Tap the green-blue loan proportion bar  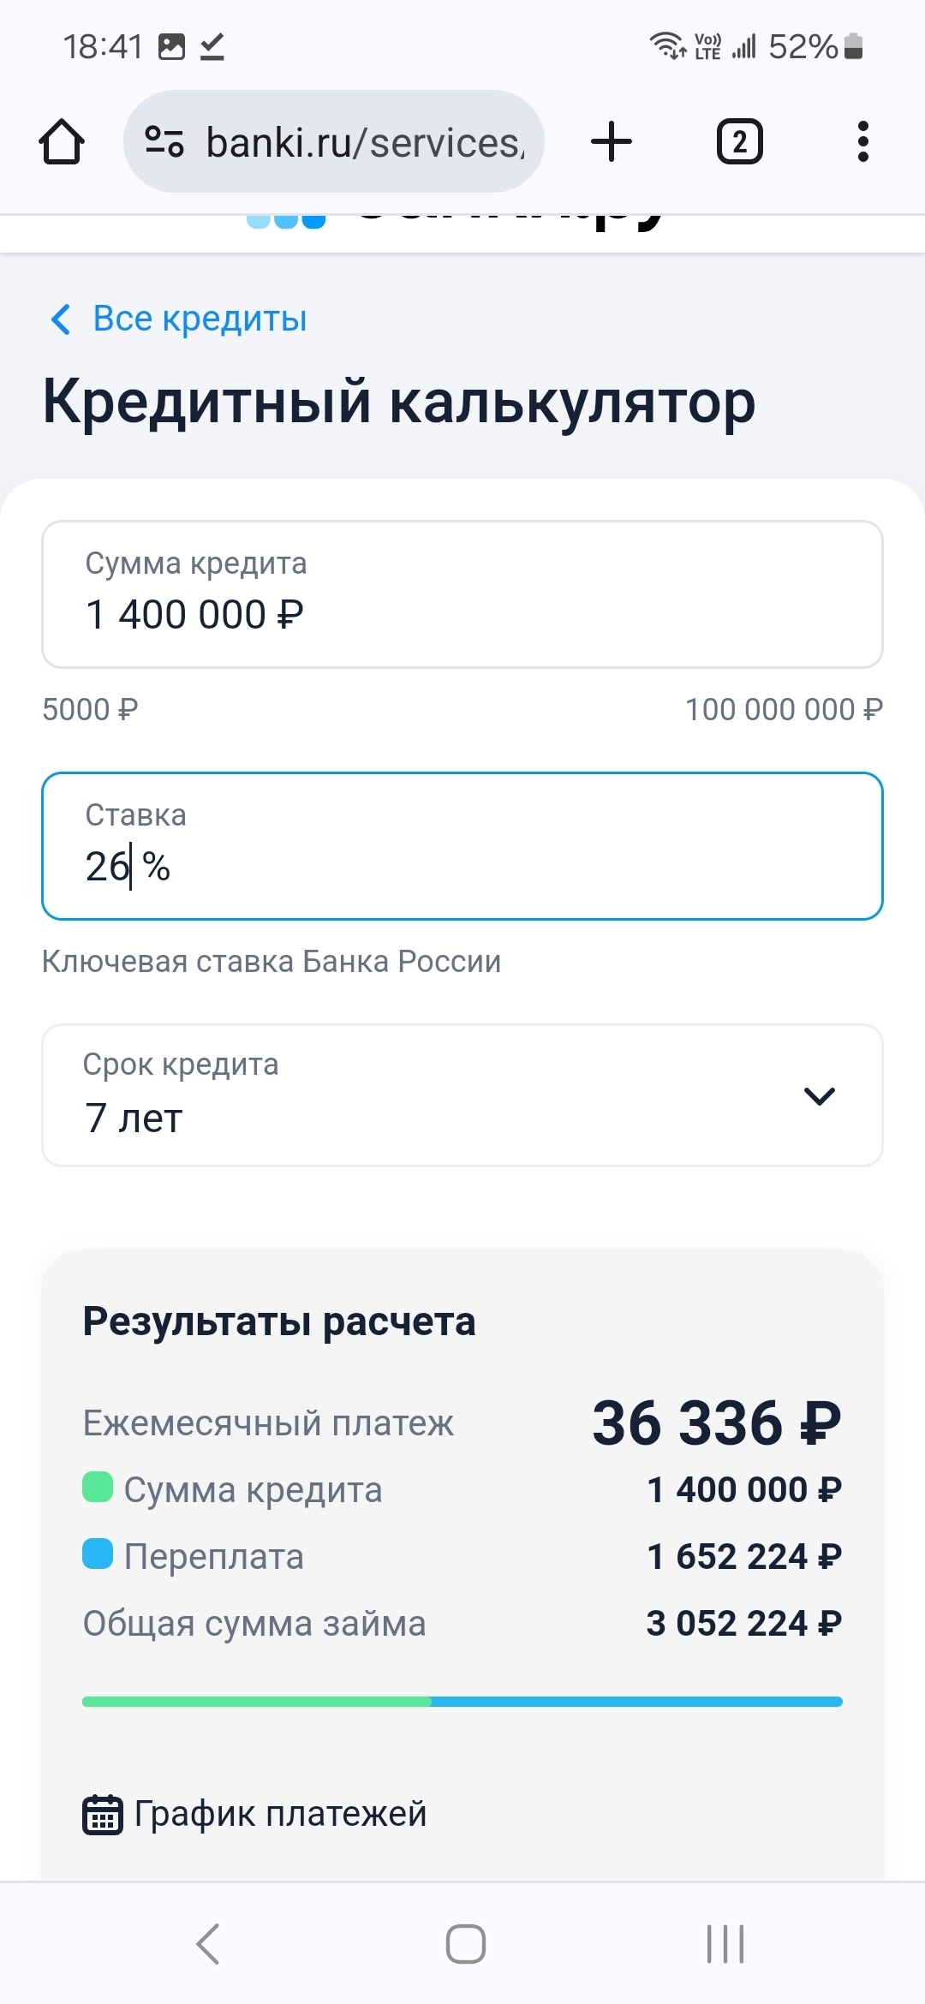pyautogui.click(x=462, y=1702)
